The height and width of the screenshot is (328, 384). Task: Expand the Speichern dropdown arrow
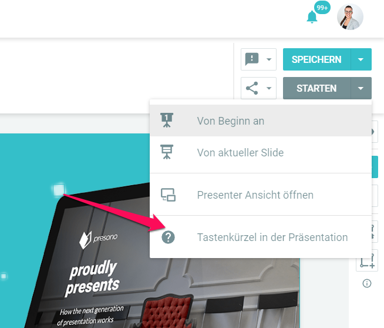pyautogui.click(x=361, y=59)
